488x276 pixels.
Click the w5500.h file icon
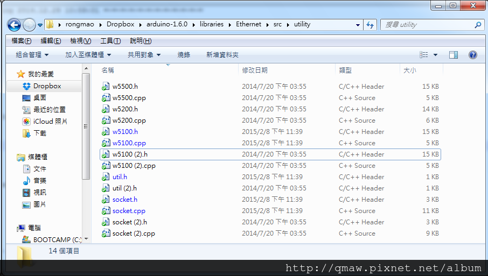pyautogui.click(x=106, y=87)
